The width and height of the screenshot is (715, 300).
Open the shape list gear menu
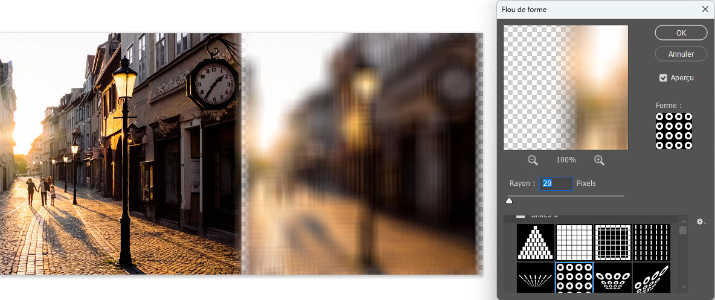pyautogui.click(x=701, y=222)
